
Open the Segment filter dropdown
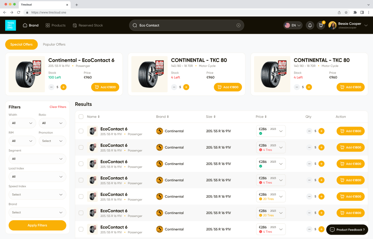tap(37, 158)
